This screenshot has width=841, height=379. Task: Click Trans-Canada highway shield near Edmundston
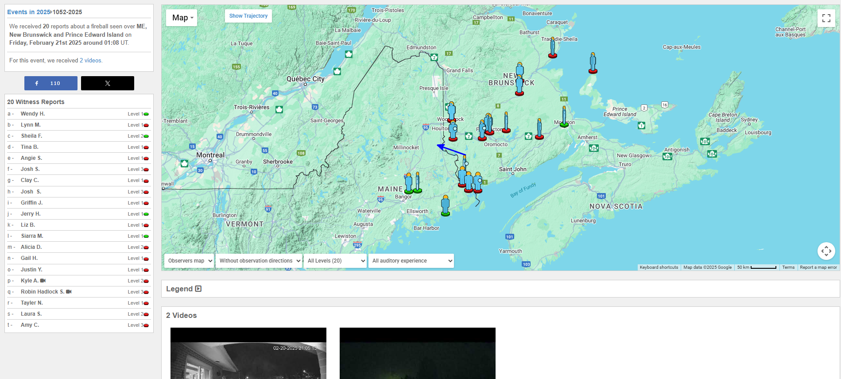[434, 57]
